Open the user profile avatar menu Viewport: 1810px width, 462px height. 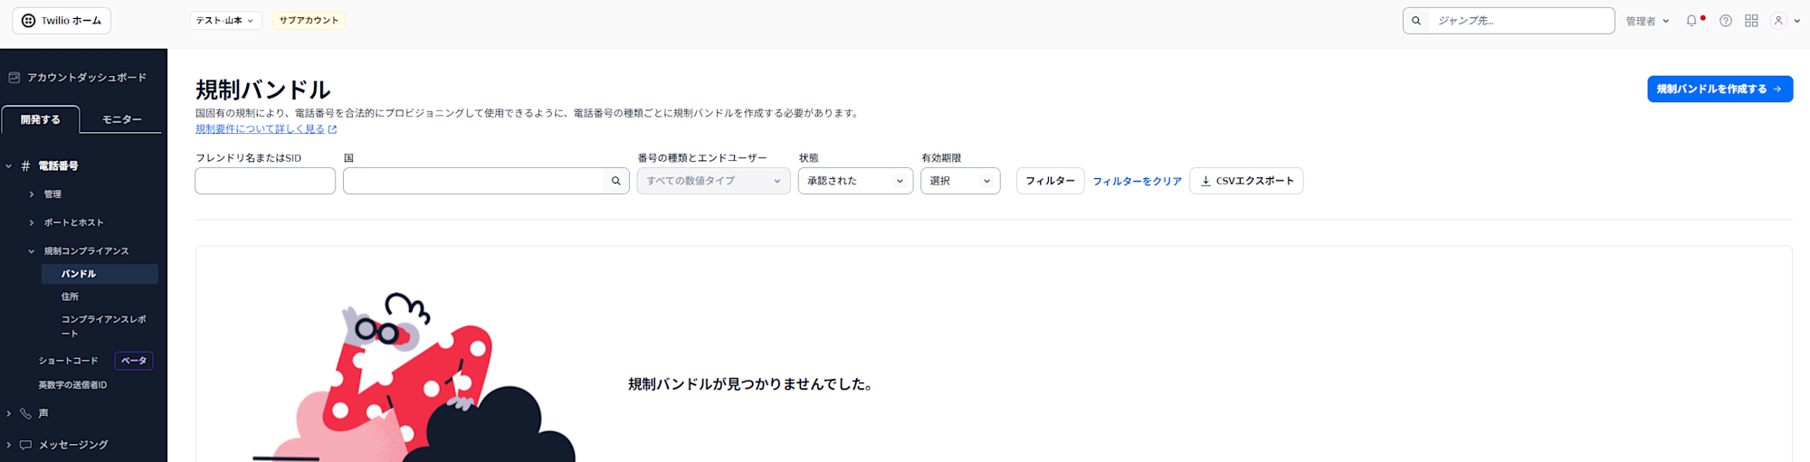coord(1785,21)
